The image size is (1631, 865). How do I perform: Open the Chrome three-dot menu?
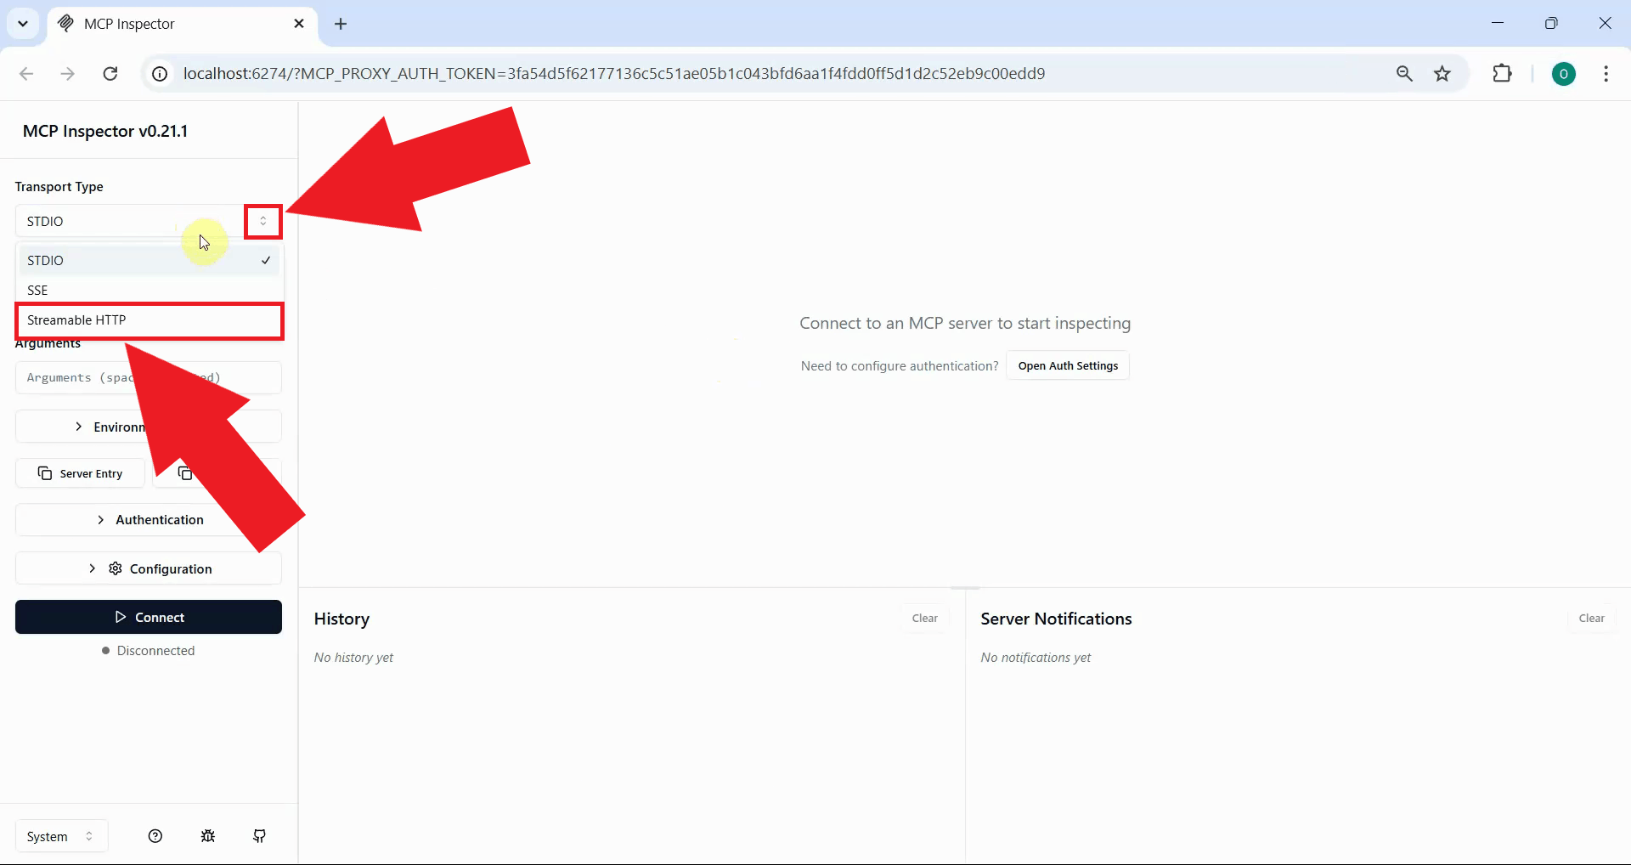[x=1606, y=74]
